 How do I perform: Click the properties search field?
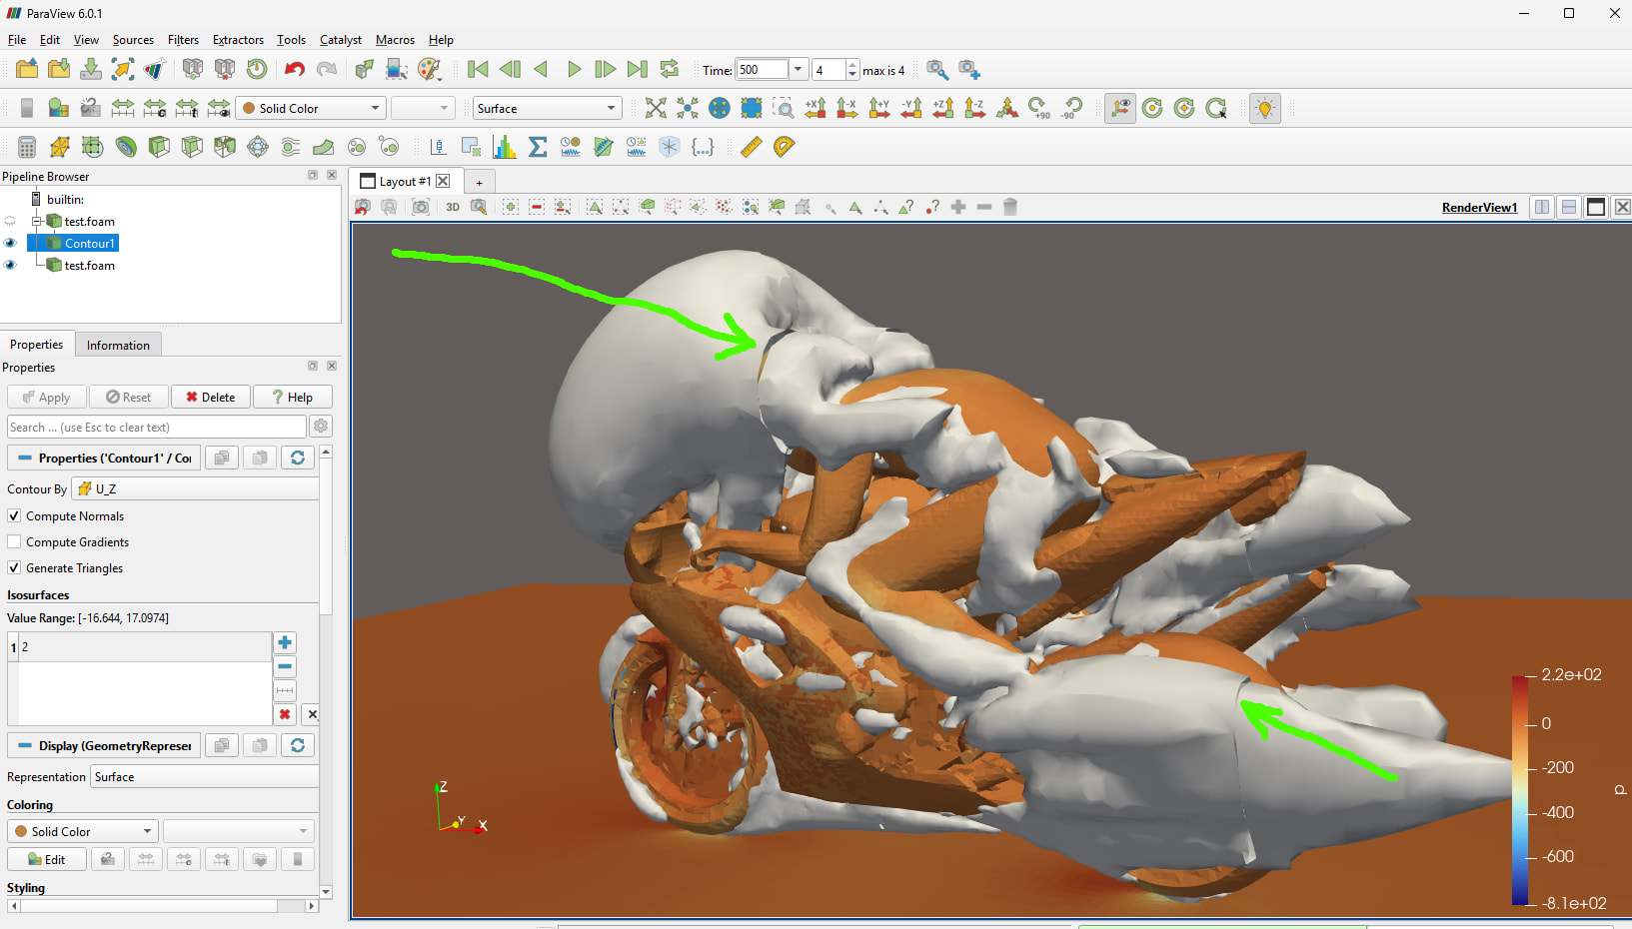(156, 428)
